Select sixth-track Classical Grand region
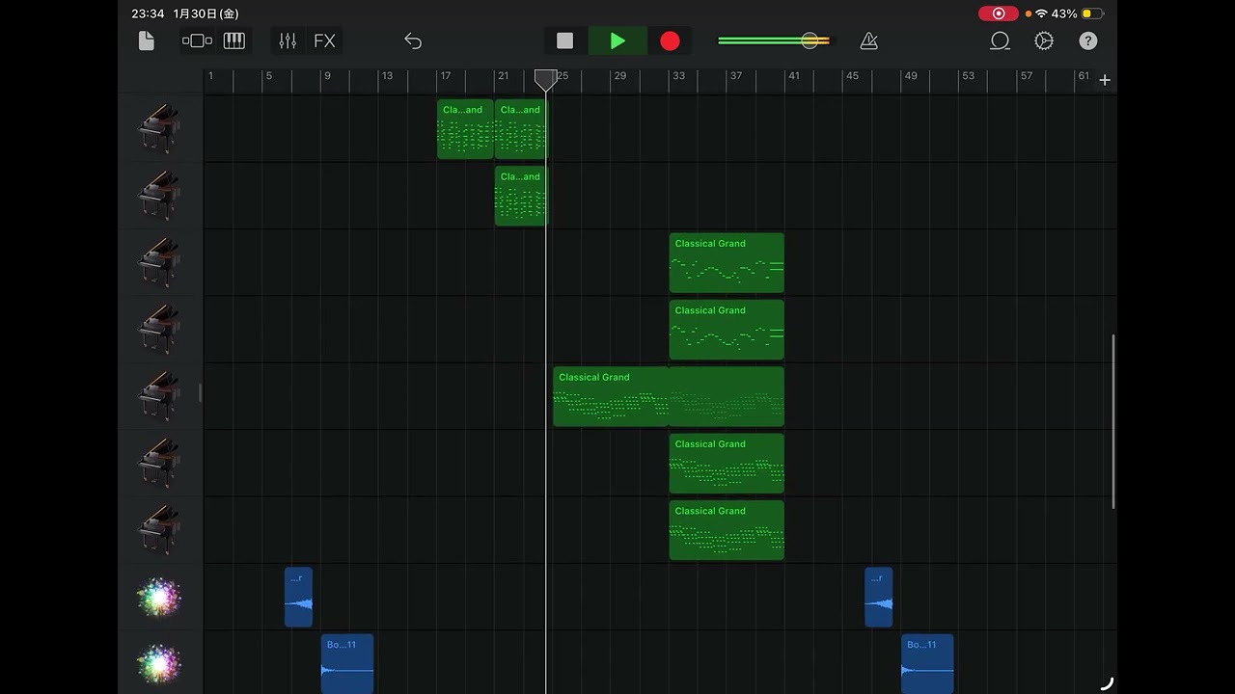This screenshot has width=1235, height=694. click(x=727, y=464)
